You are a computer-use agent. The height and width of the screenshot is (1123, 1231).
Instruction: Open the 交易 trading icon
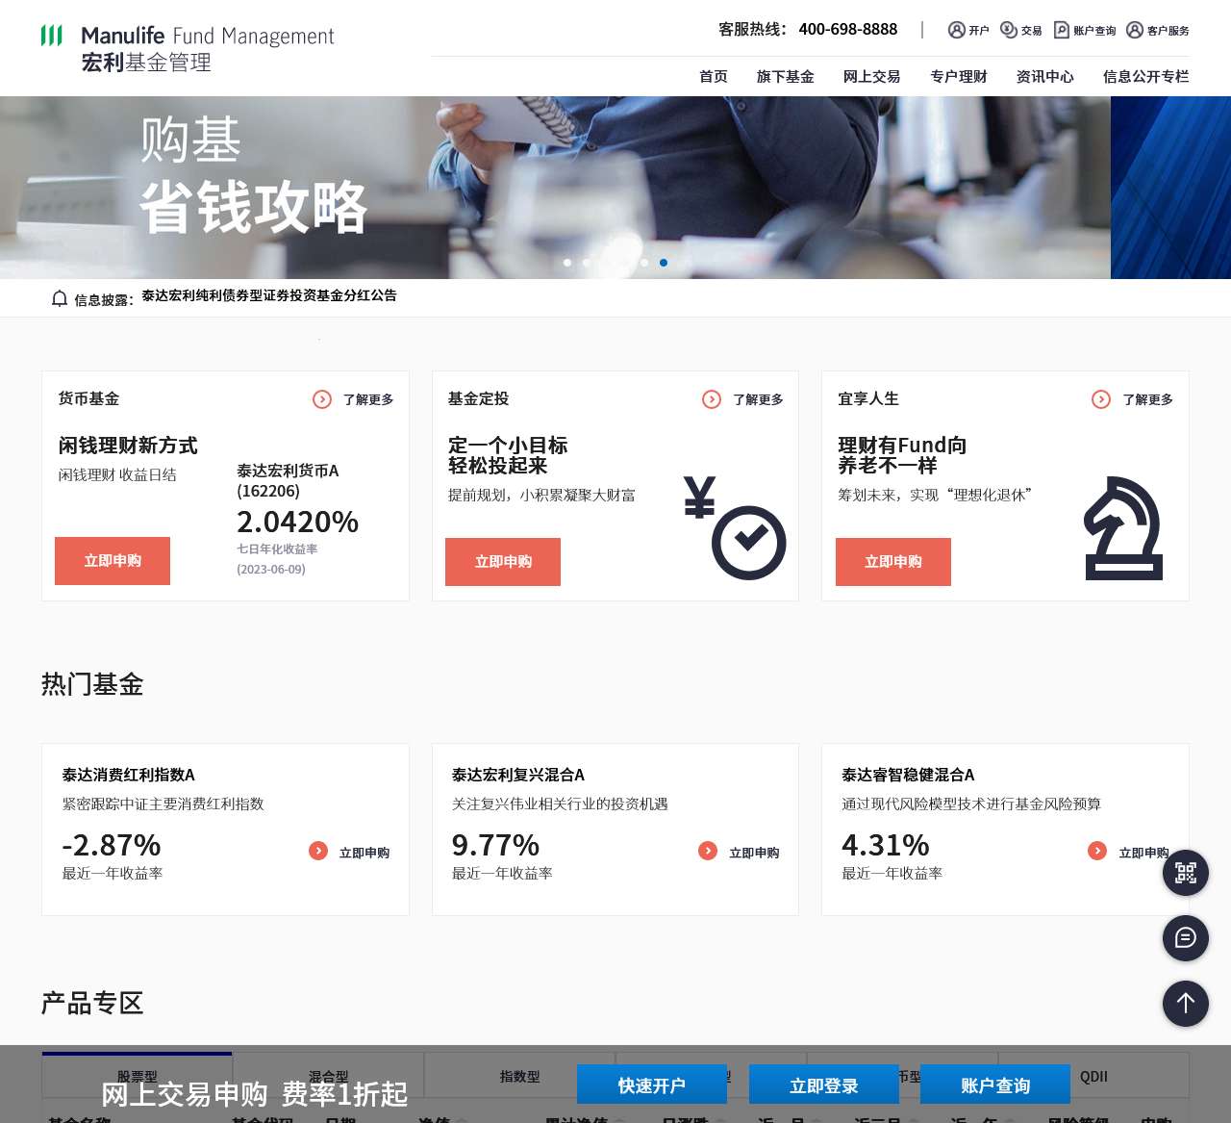coord(1009,30)
